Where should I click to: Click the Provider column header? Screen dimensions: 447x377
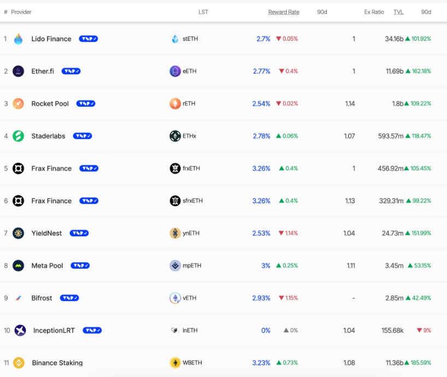point(21,12)
